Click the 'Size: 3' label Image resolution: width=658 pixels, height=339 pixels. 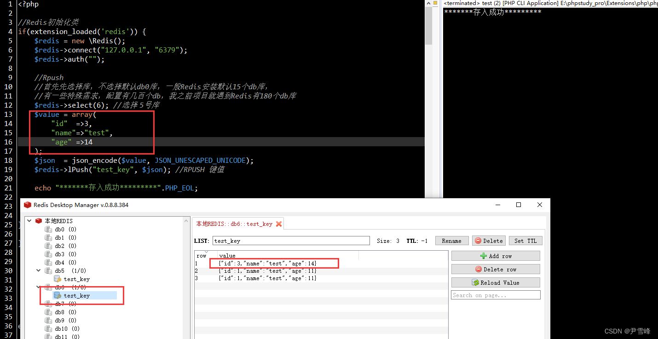pyautogui.click(x=388, y=241)
